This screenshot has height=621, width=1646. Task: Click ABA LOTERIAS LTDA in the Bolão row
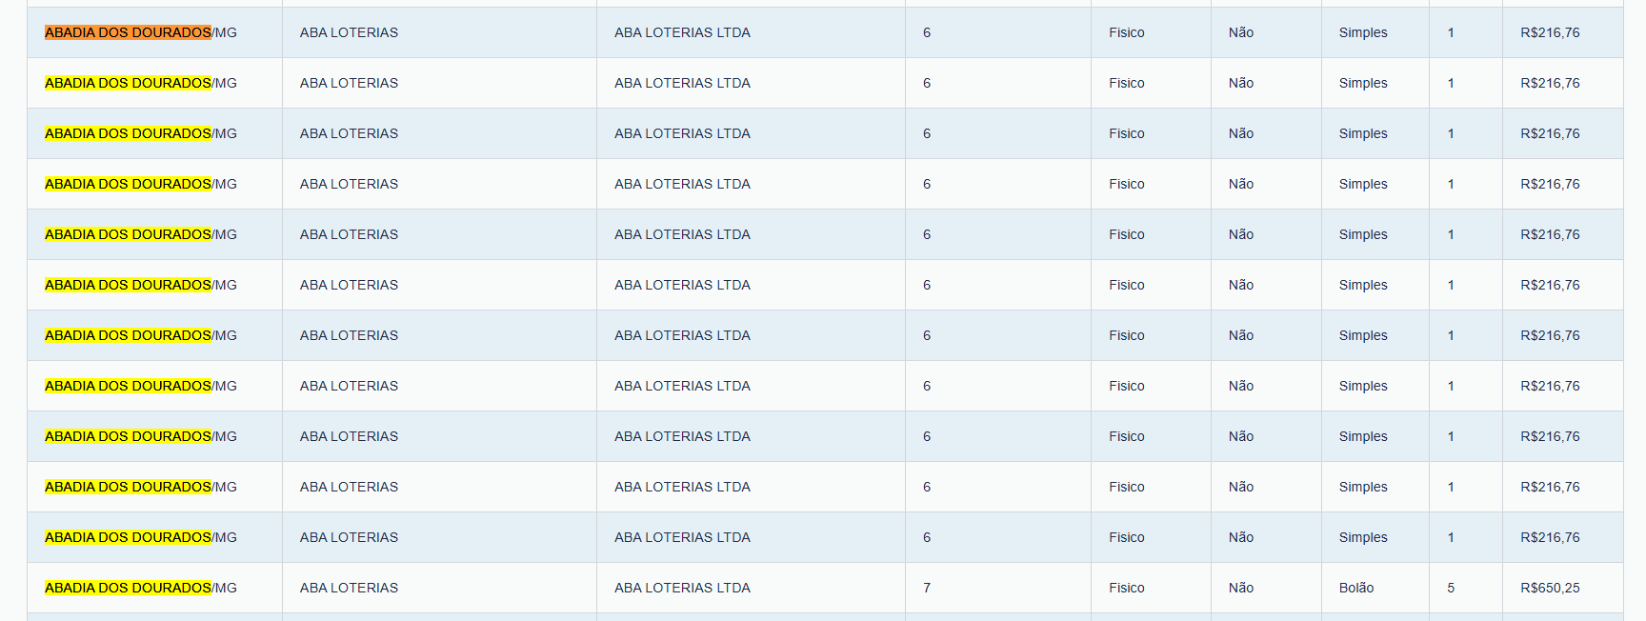coord(681,588)
